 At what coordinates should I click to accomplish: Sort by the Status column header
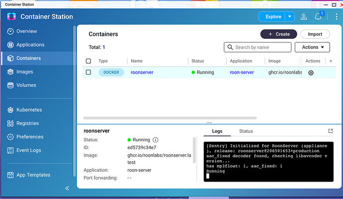click(x=197, y=61)
